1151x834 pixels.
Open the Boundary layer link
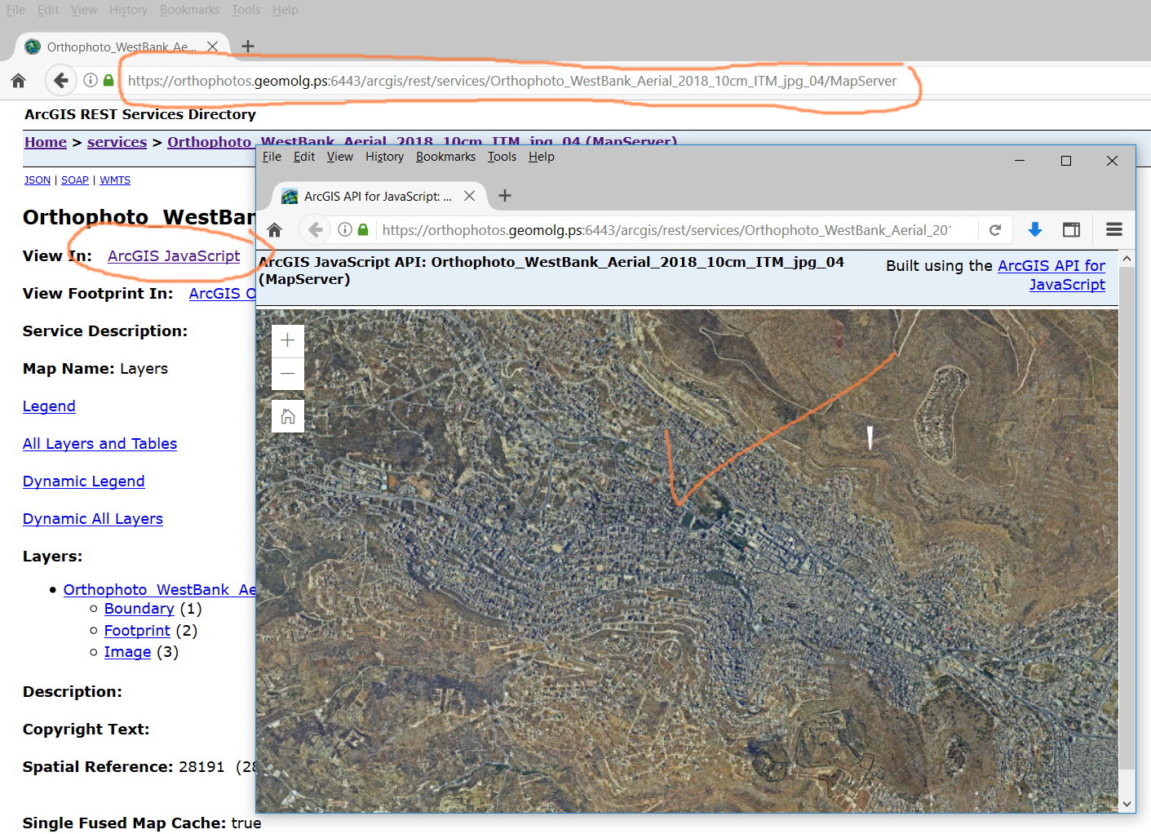pyautogui.click(x=139, y=609)
